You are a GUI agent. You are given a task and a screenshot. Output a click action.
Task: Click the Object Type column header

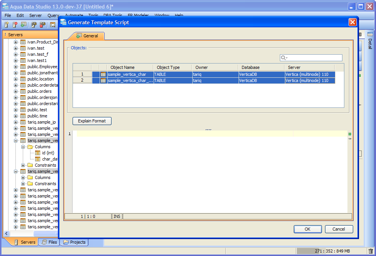pos(173,67)
